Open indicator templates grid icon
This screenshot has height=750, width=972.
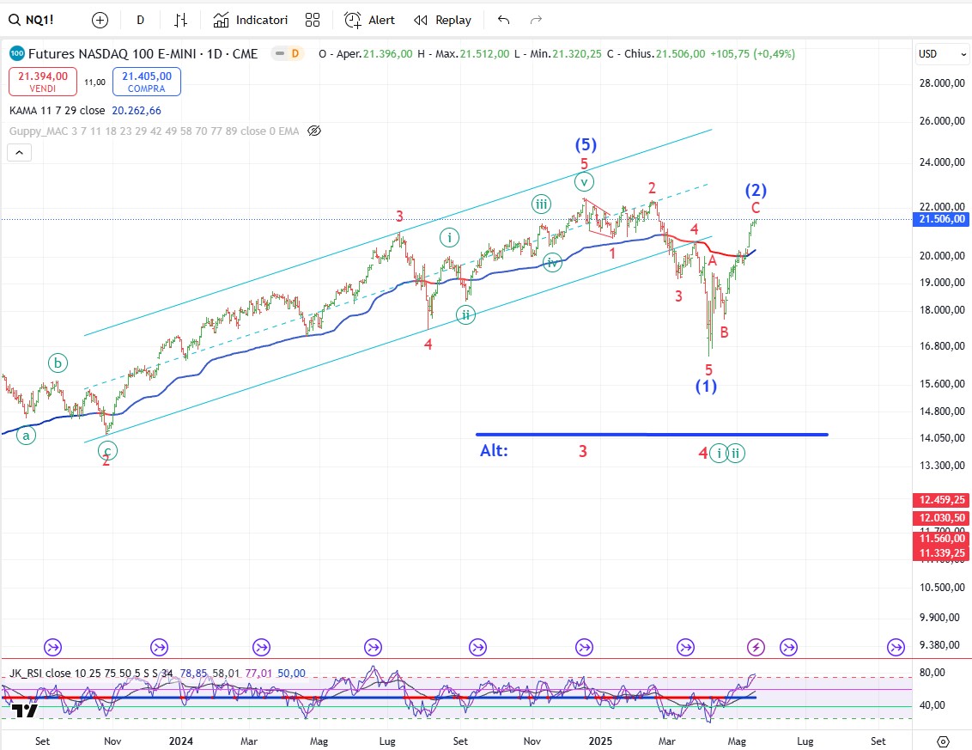point(313,20)
